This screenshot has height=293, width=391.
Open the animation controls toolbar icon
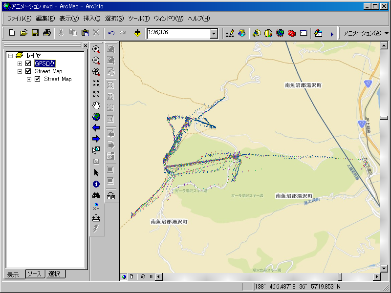318,33
